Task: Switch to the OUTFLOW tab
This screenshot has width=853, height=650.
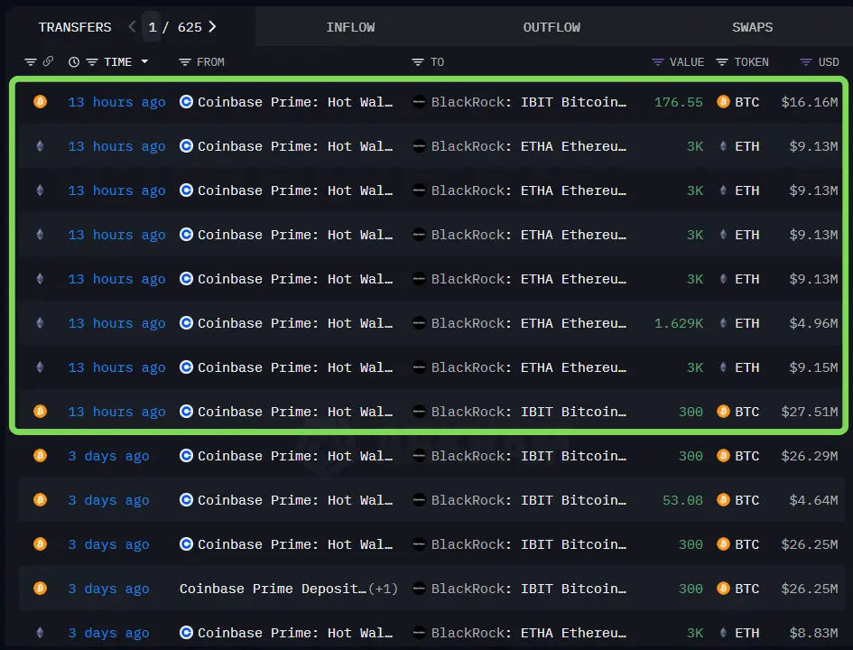Action: (x=552, y=27)
